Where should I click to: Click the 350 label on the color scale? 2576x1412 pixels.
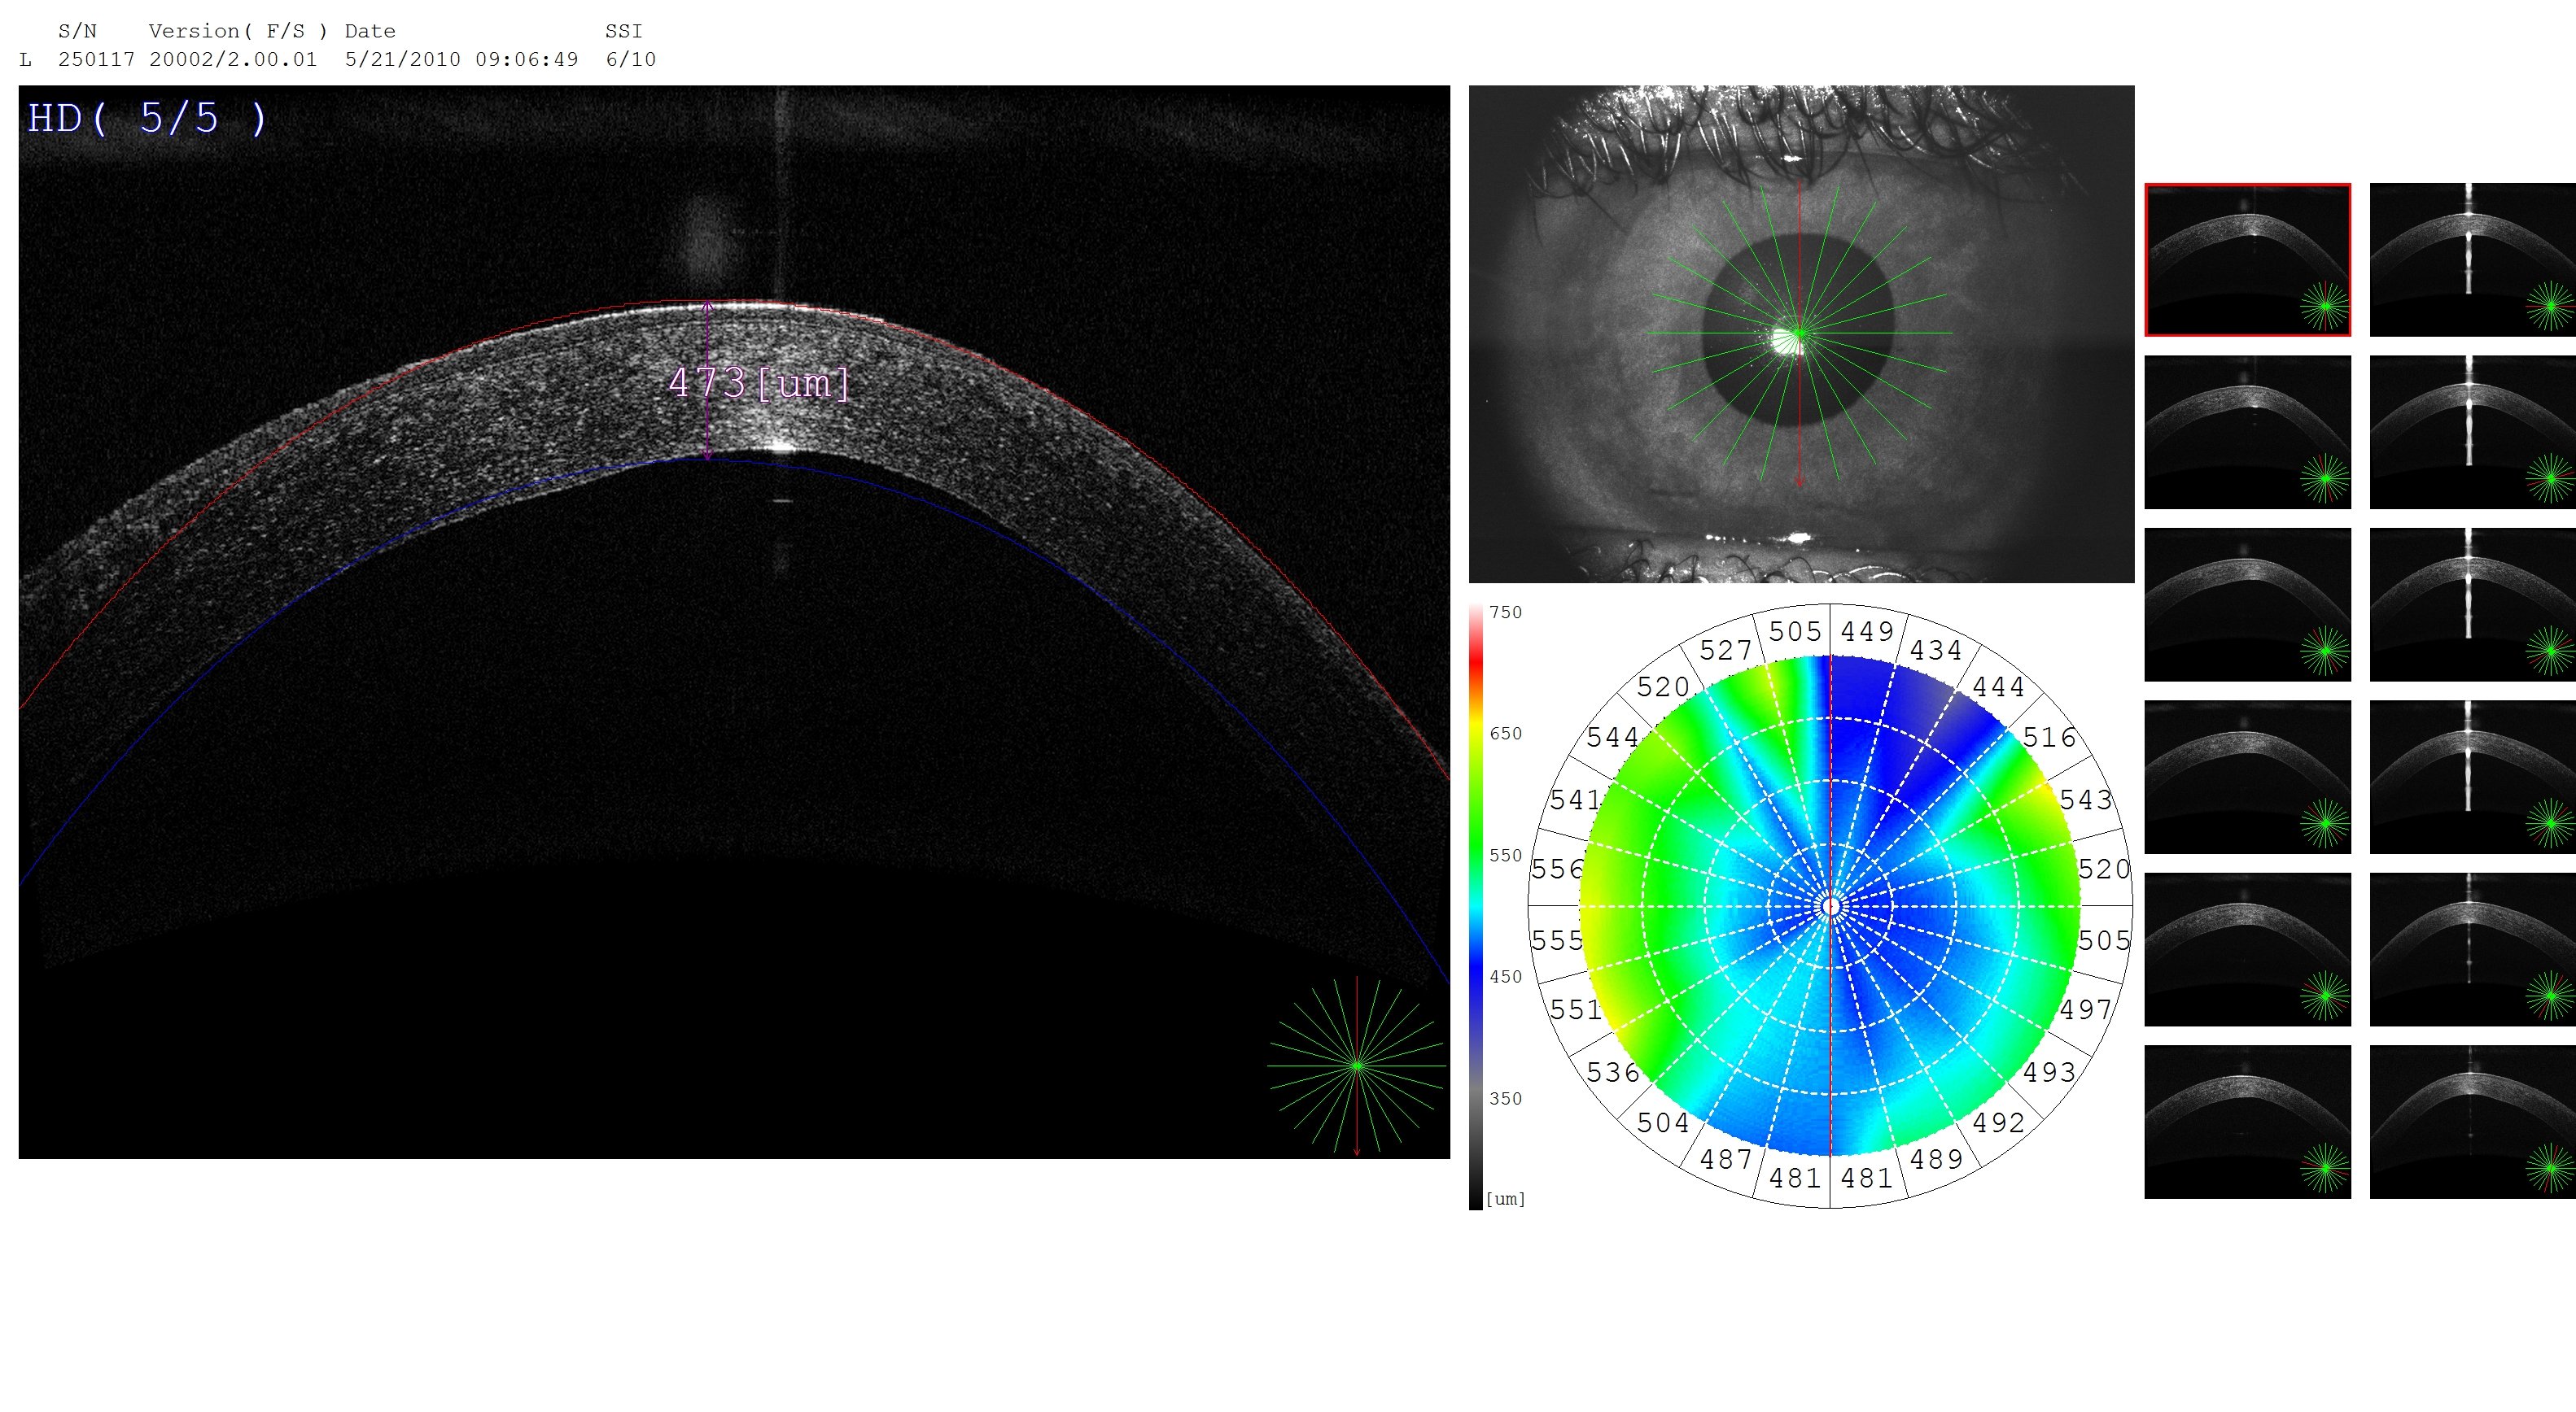pos(1505,1098)
